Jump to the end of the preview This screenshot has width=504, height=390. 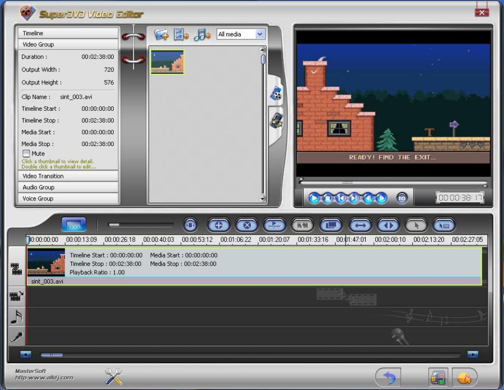354,198
